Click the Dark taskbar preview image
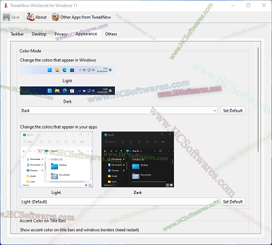 pyautogui.click(x=67, y=91)
